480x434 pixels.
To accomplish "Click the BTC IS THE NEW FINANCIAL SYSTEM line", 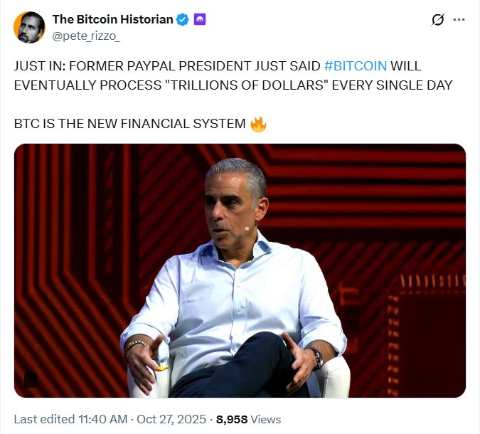I will click(129, 124).
